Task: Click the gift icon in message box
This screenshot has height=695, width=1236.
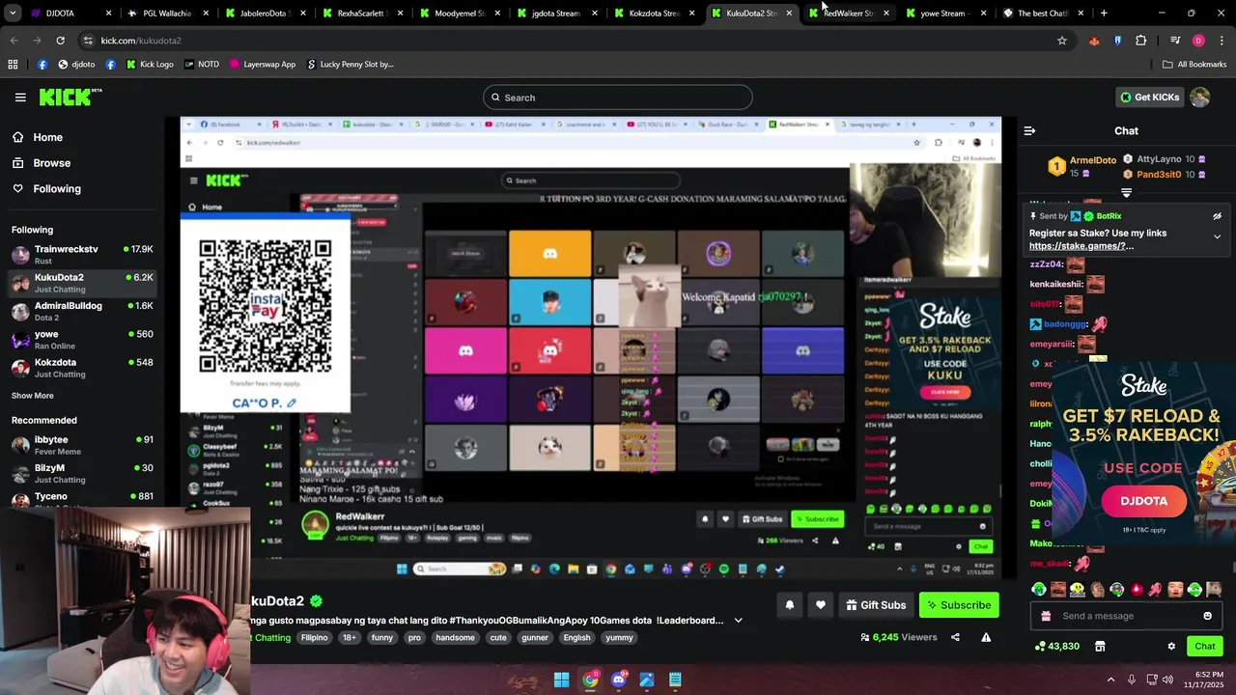Action: [1046, 616]
